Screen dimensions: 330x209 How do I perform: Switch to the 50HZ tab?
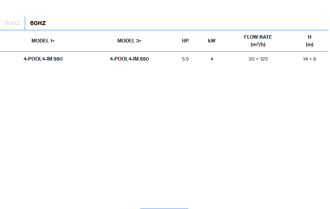(12, 23)
